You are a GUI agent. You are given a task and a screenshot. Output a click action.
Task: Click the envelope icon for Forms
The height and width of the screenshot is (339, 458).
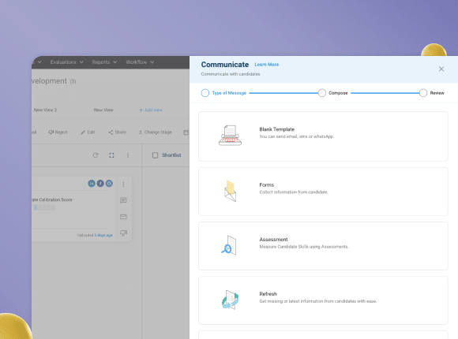230,191
